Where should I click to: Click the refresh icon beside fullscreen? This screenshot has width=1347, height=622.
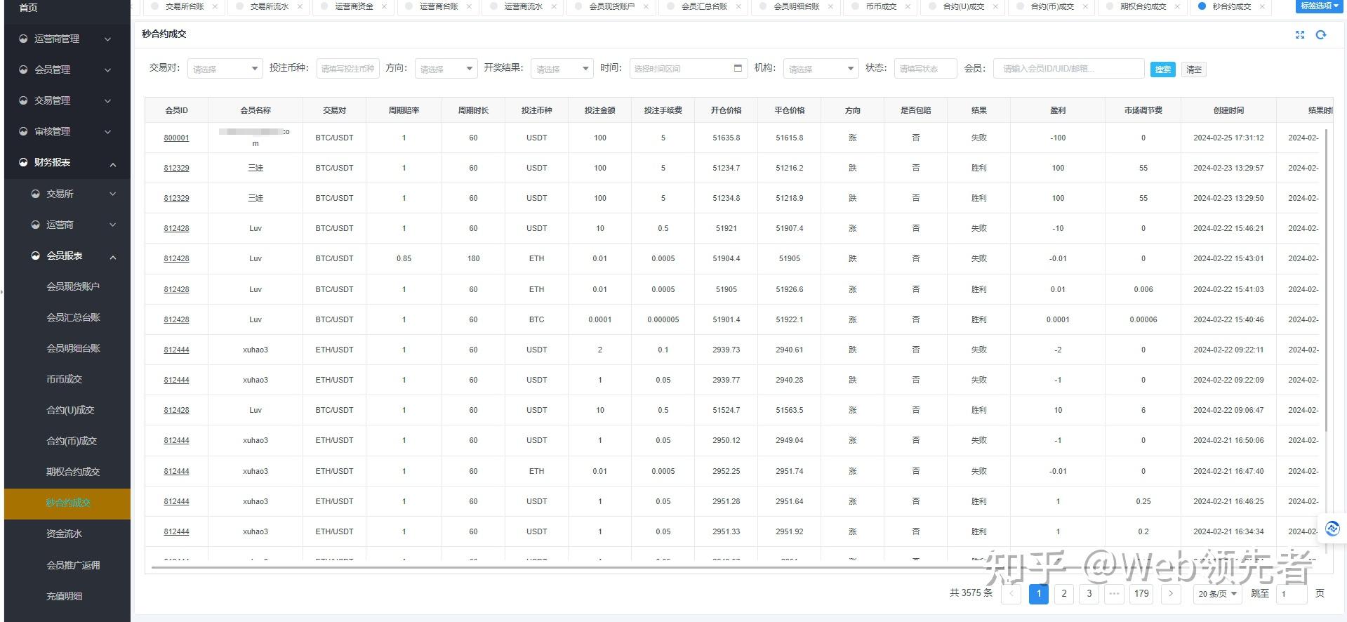tap(1321, 34)
